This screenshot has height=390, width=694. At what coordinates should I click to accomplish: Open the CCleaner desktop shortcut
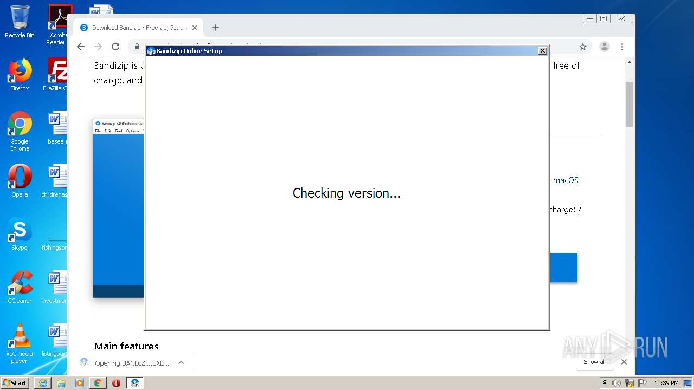[x=20, y=287]
